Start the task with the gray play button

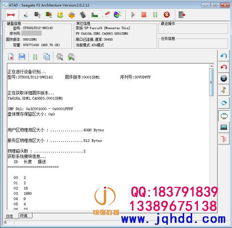tap(133, 15)
